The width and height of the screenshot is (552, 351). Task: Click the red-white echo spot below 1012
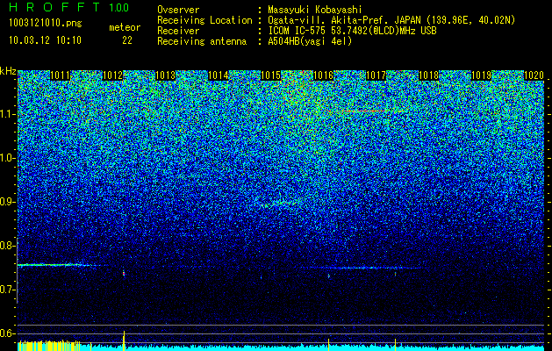click(x=124, y=273)
